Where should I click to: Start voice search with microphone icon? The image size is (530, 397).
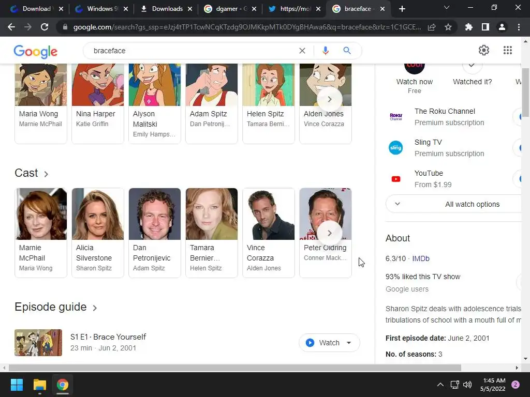click(x=325, y=51)
